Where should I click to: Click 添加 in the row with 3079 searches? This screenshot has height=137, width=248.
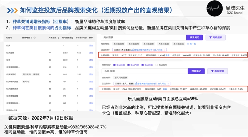click(91, 60)
